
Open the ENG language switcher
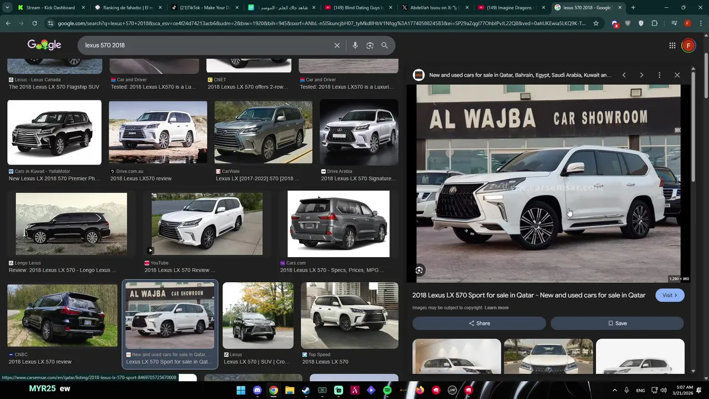[640, 390]
